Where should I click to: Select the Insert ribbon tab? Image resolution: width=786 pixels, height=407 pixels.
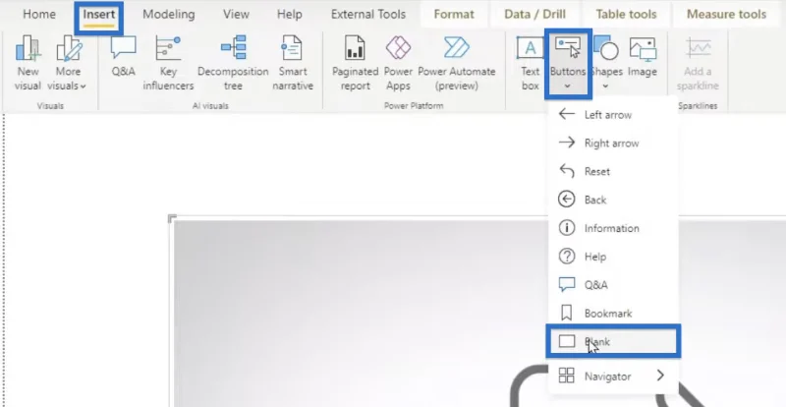99,15
